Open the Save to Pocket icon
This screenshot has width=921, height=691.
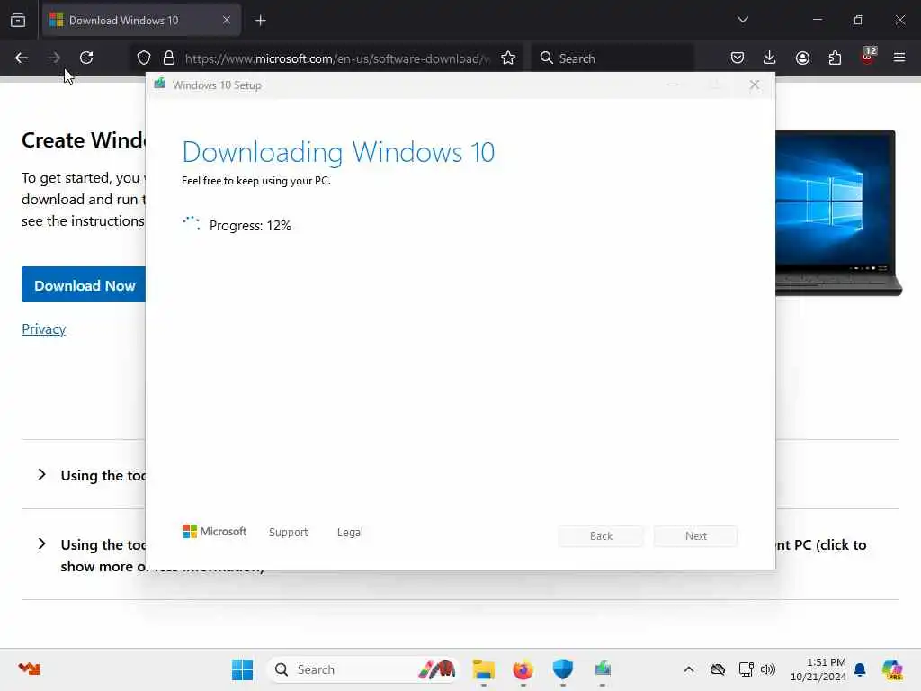tap(738, 58)
